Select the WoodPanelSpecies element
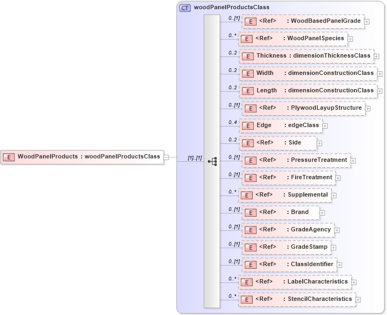Screen dimensions: 387x315 [x=292, y=39]
